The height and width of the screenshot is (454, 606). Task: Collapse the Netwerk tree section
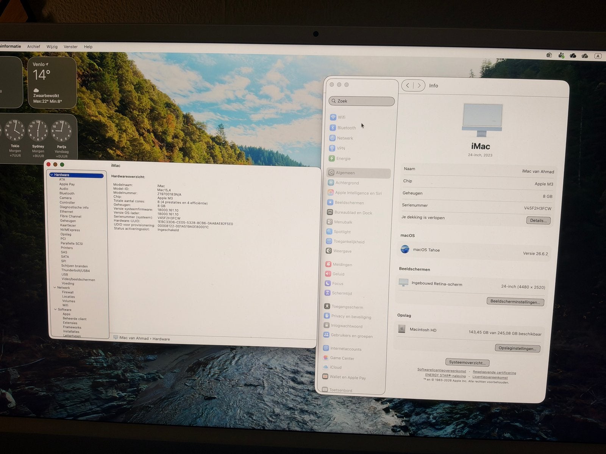(x=55, y=288)
